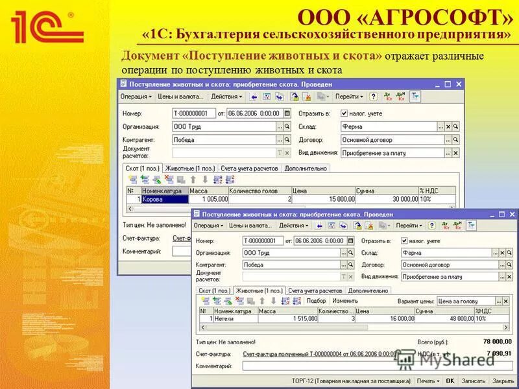519x389 pixels.
Task: Click the ellipsis selector of Вариант цены field
Action: pos(499,301)
